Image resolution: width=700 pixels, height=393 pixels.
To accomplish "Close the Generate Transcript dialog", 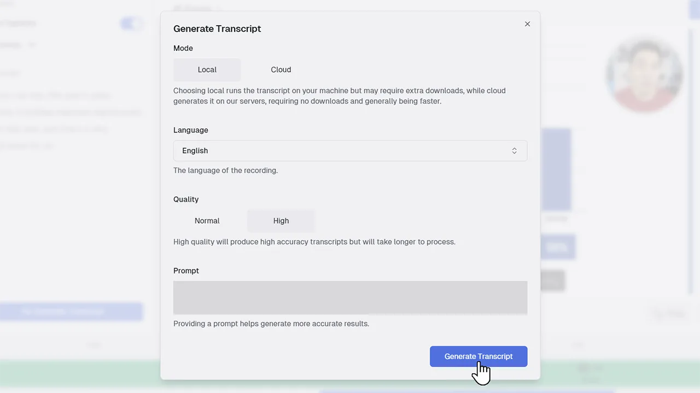I will click(527, 24).
